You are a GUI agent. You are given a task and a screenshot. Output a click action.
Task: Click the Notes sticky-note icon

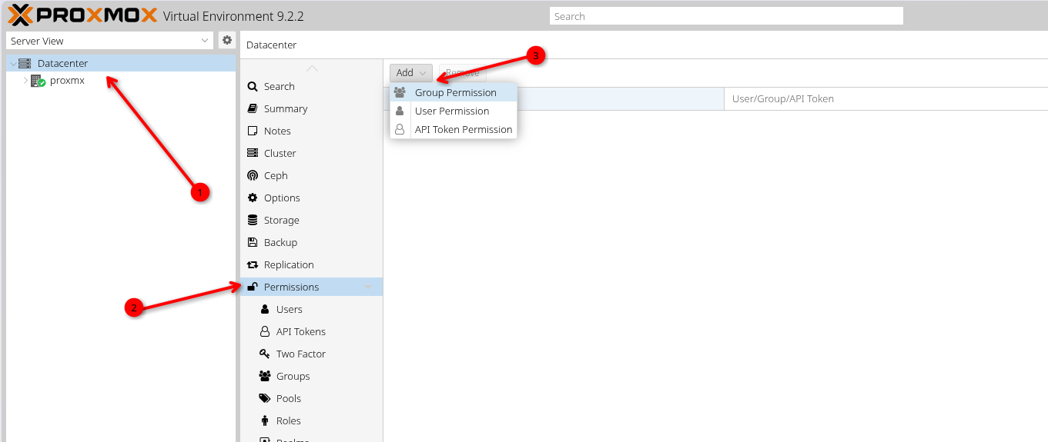252,131
